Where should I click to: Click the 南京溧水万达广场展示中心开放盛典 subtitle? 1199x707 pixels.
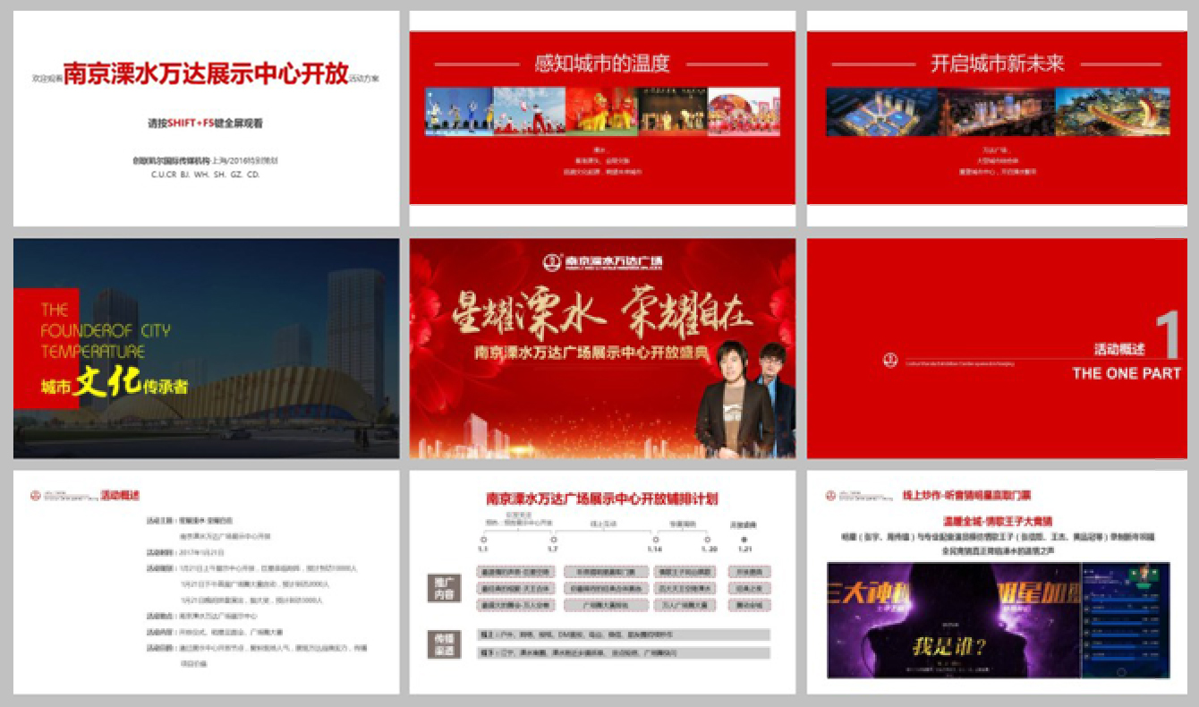click(593, 353)
